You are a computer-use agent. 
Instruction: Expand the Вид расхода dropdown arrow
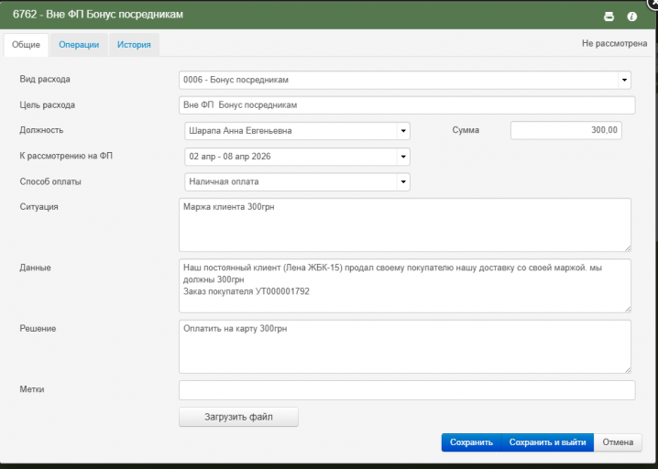pos(624,80)
